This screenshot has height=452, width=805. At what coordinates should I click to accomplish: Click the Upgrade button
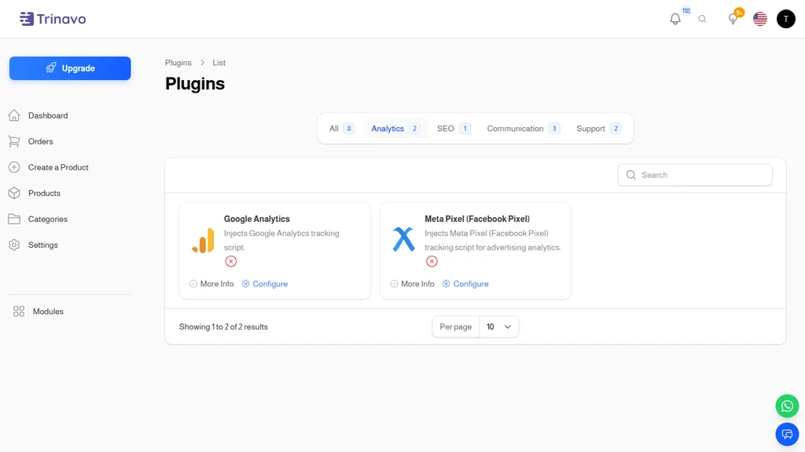[x=70, y=68]
